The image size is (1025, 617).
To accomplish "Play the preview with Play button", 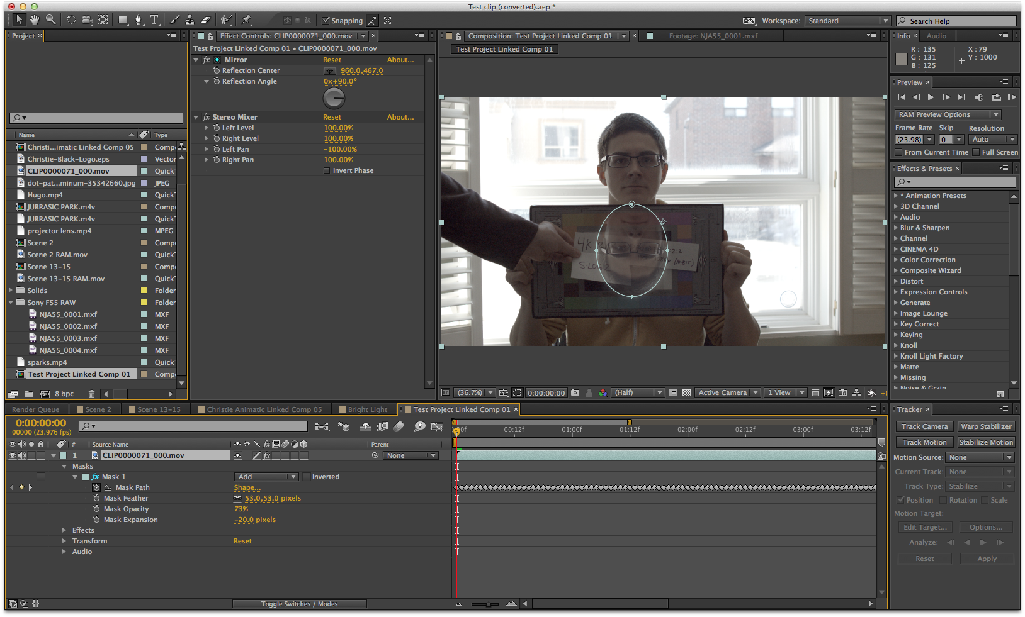I will pos(931,97).
